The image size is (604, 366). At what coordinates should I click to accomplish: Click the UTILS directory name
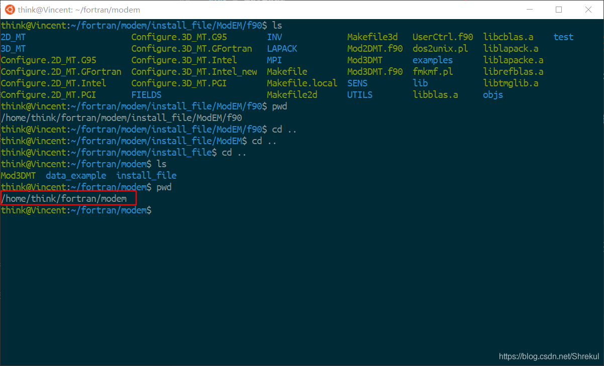(360, 94)
